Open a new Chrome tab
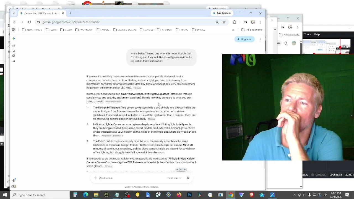Image resolution: width=354 pixels, height=199 pixels. click(x=70, y=13)
